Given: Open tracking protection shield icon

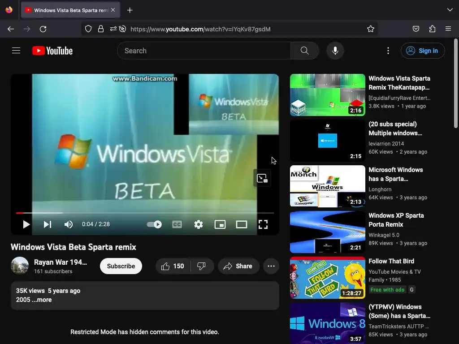Looking at the screenshot, I should pyautogui.click(x=88, y=29).
